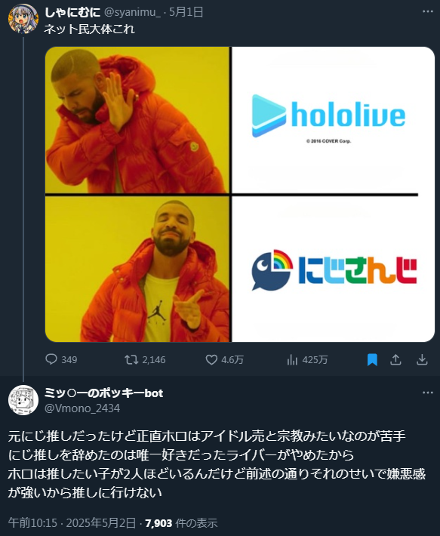Click the しゃにむに display name
The height and width of the screenshot is (536, 440).
[72, 12]
